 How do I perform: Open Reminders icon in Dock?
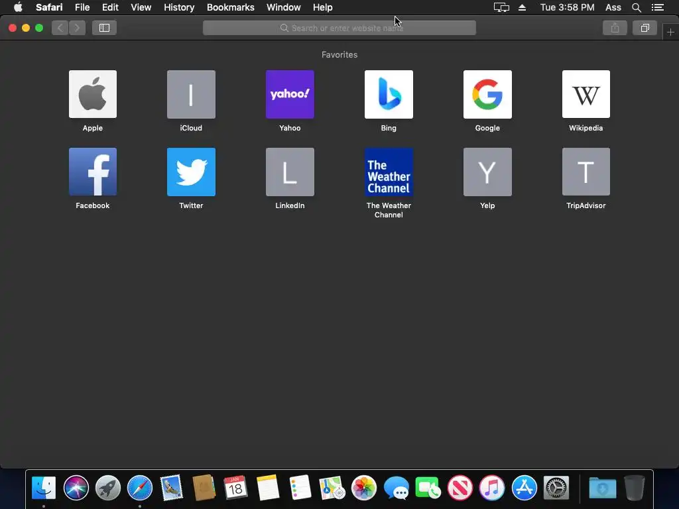pyautogui.click(x=300, y=488)
